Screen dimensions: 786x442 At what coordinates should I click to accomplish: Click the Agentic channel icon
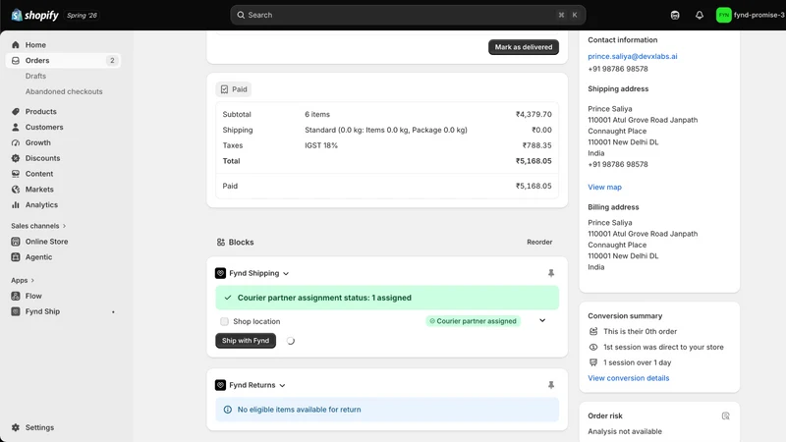click(x=16, y=256)
